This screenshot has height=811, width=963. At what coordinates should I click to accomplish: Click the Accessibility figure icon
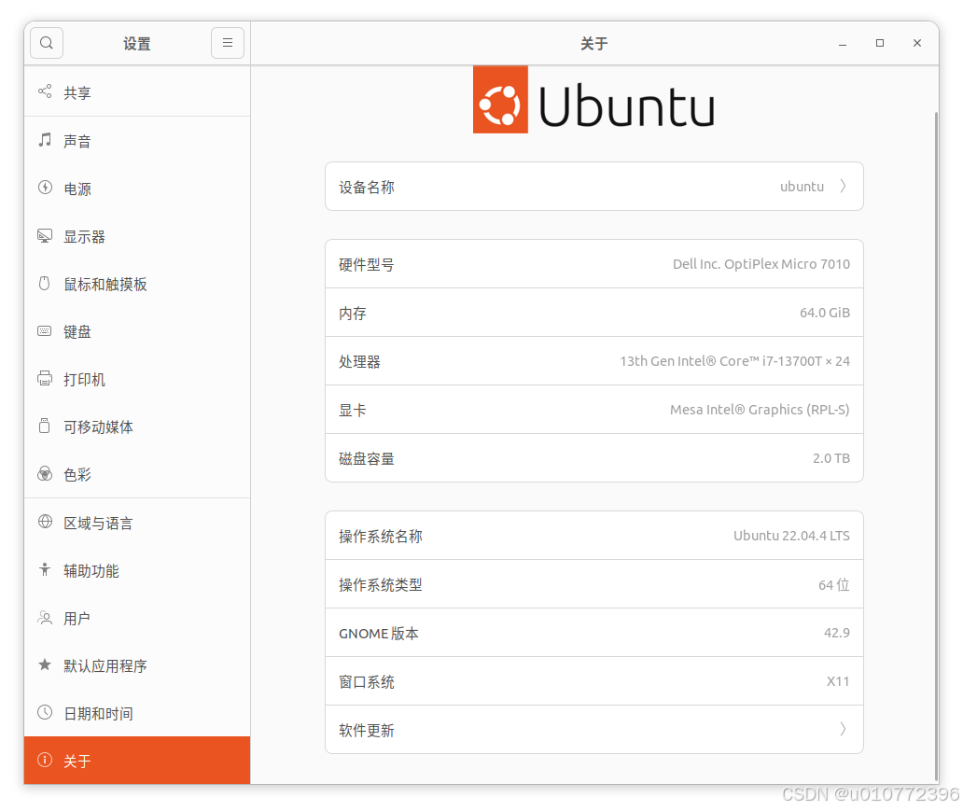45,569
